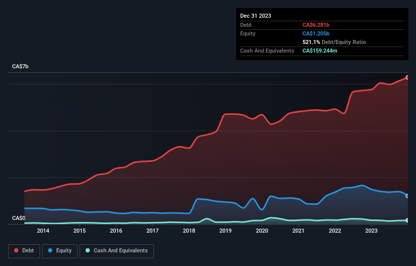Select the 2016 x-axis label
The image size is (416, 266).
click(x=116, y=231)
